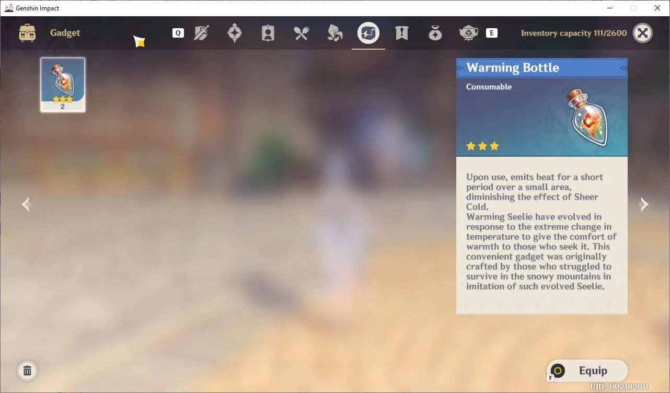
Task: Select the Warming Bottle item thumbnail
Action: coord(63,85)
